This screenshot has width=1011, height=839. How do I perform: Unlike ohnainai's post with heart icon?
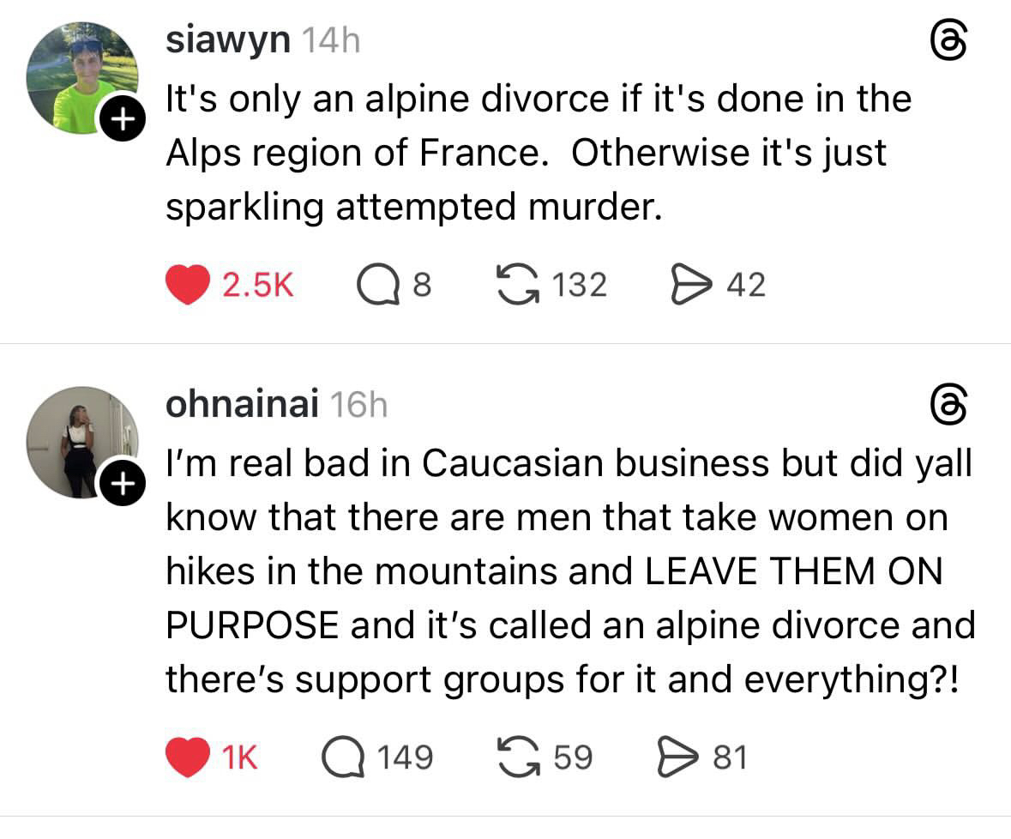[188, 757]
